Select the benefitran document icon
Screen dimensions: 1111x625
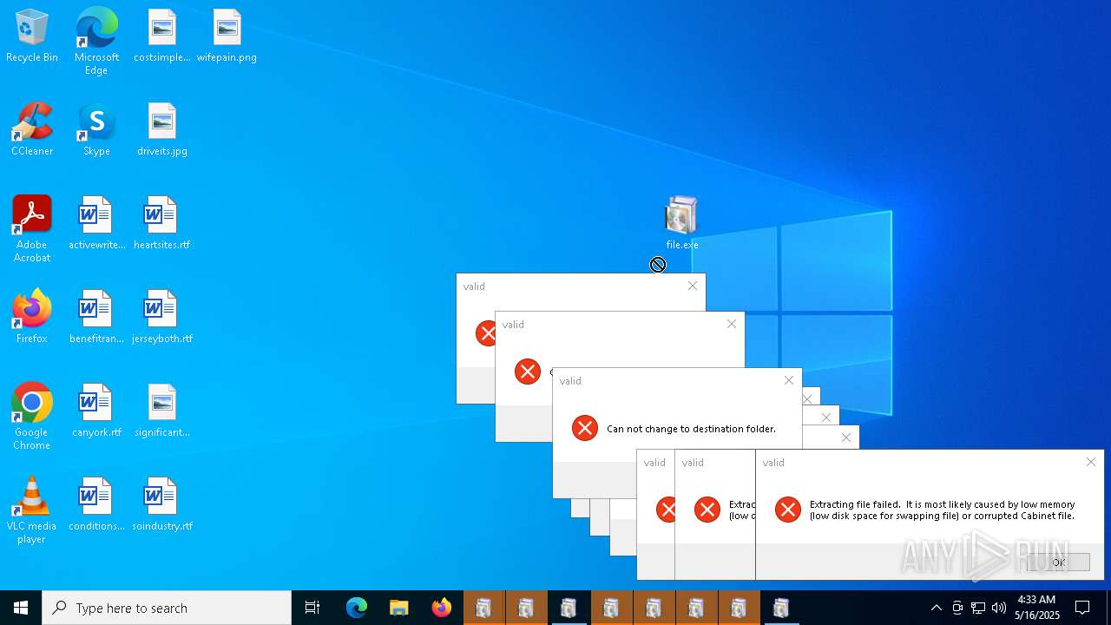tap(96, 318)
